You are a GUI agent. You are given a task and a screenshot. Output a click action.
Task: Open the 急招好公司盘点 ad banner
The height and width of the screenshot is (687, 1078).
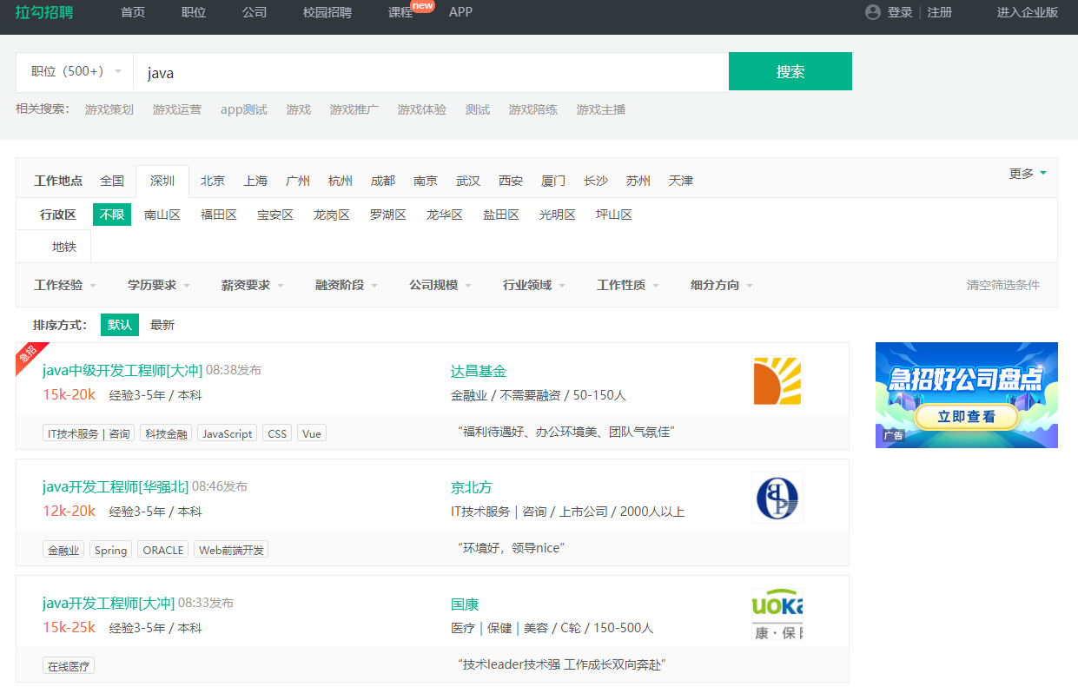(x=966, y=395)
